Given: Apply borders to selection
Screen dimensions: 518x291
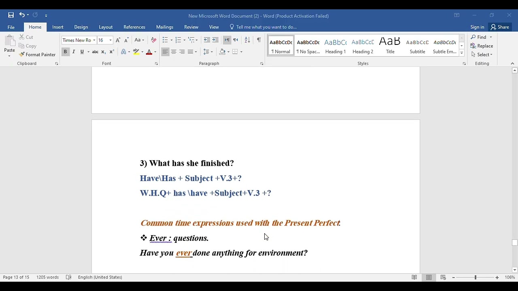Looking at the screenshot, I should coord(235,52).
